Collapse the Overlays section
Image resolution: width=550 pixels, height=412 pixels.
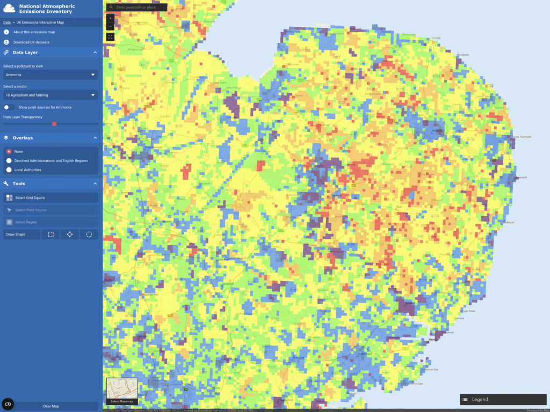coord(95,138)
